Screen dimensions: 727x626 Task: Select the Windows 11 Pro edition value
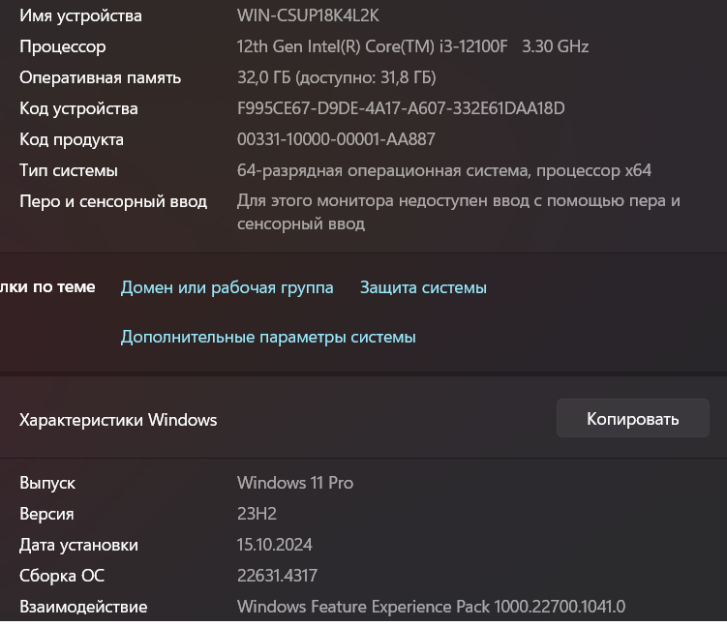pos(295,483)
